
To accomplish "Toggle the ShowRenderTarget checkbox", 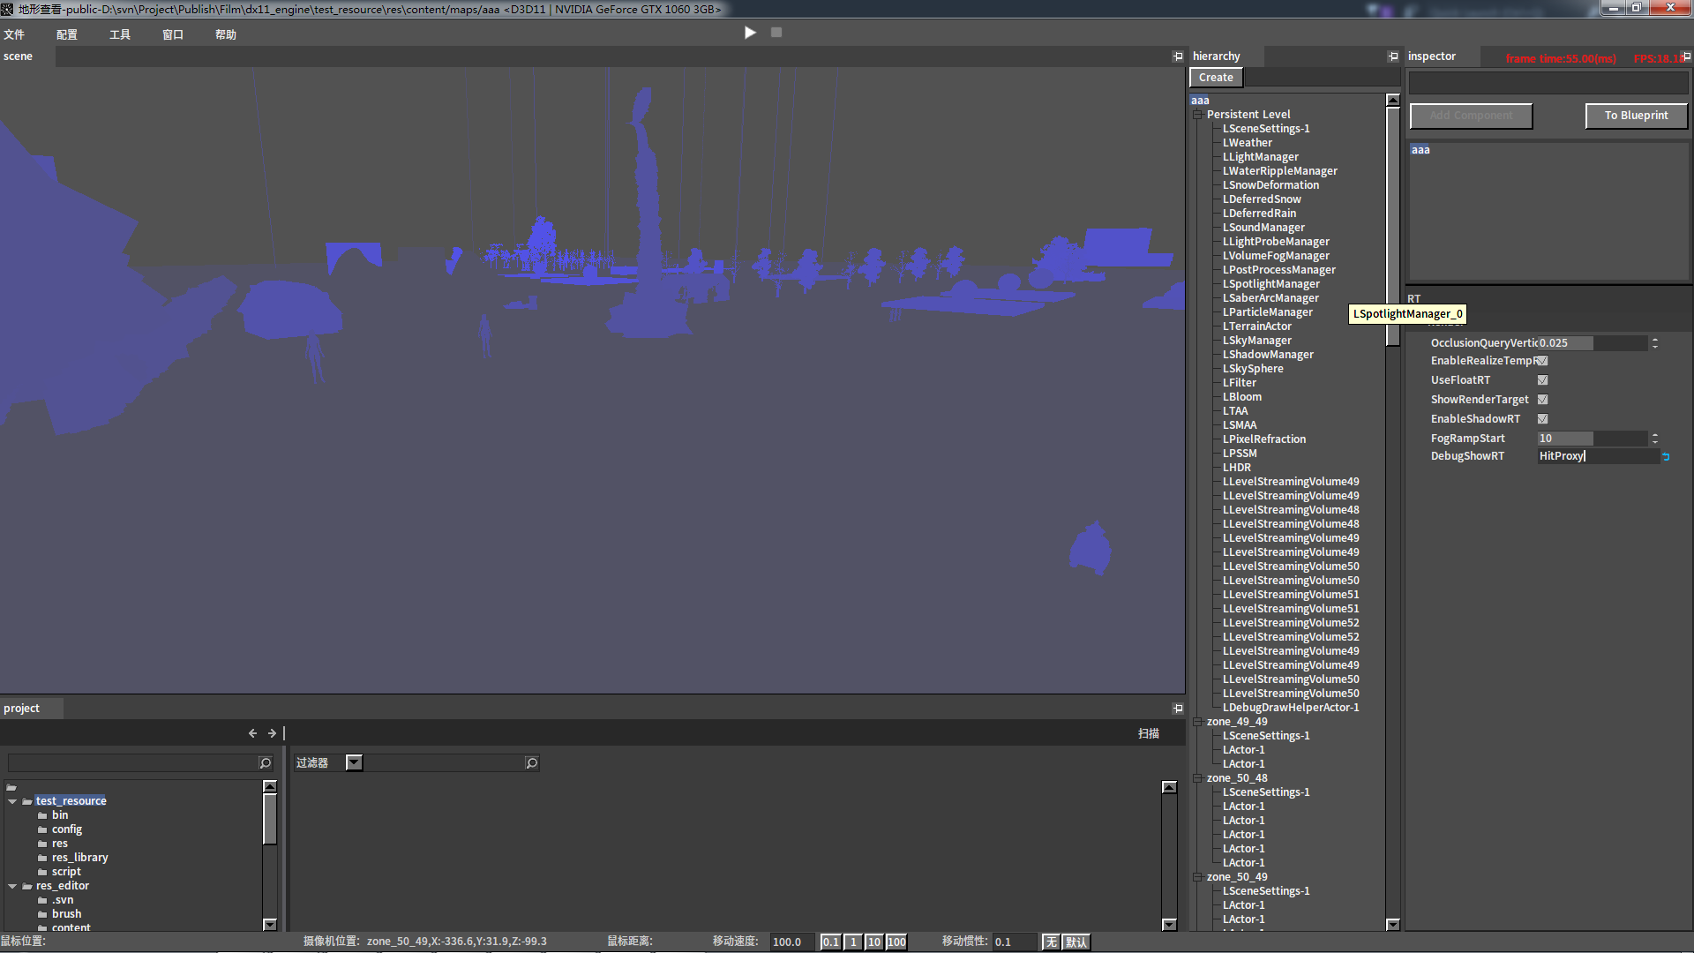I will (x=1542, y=400).
